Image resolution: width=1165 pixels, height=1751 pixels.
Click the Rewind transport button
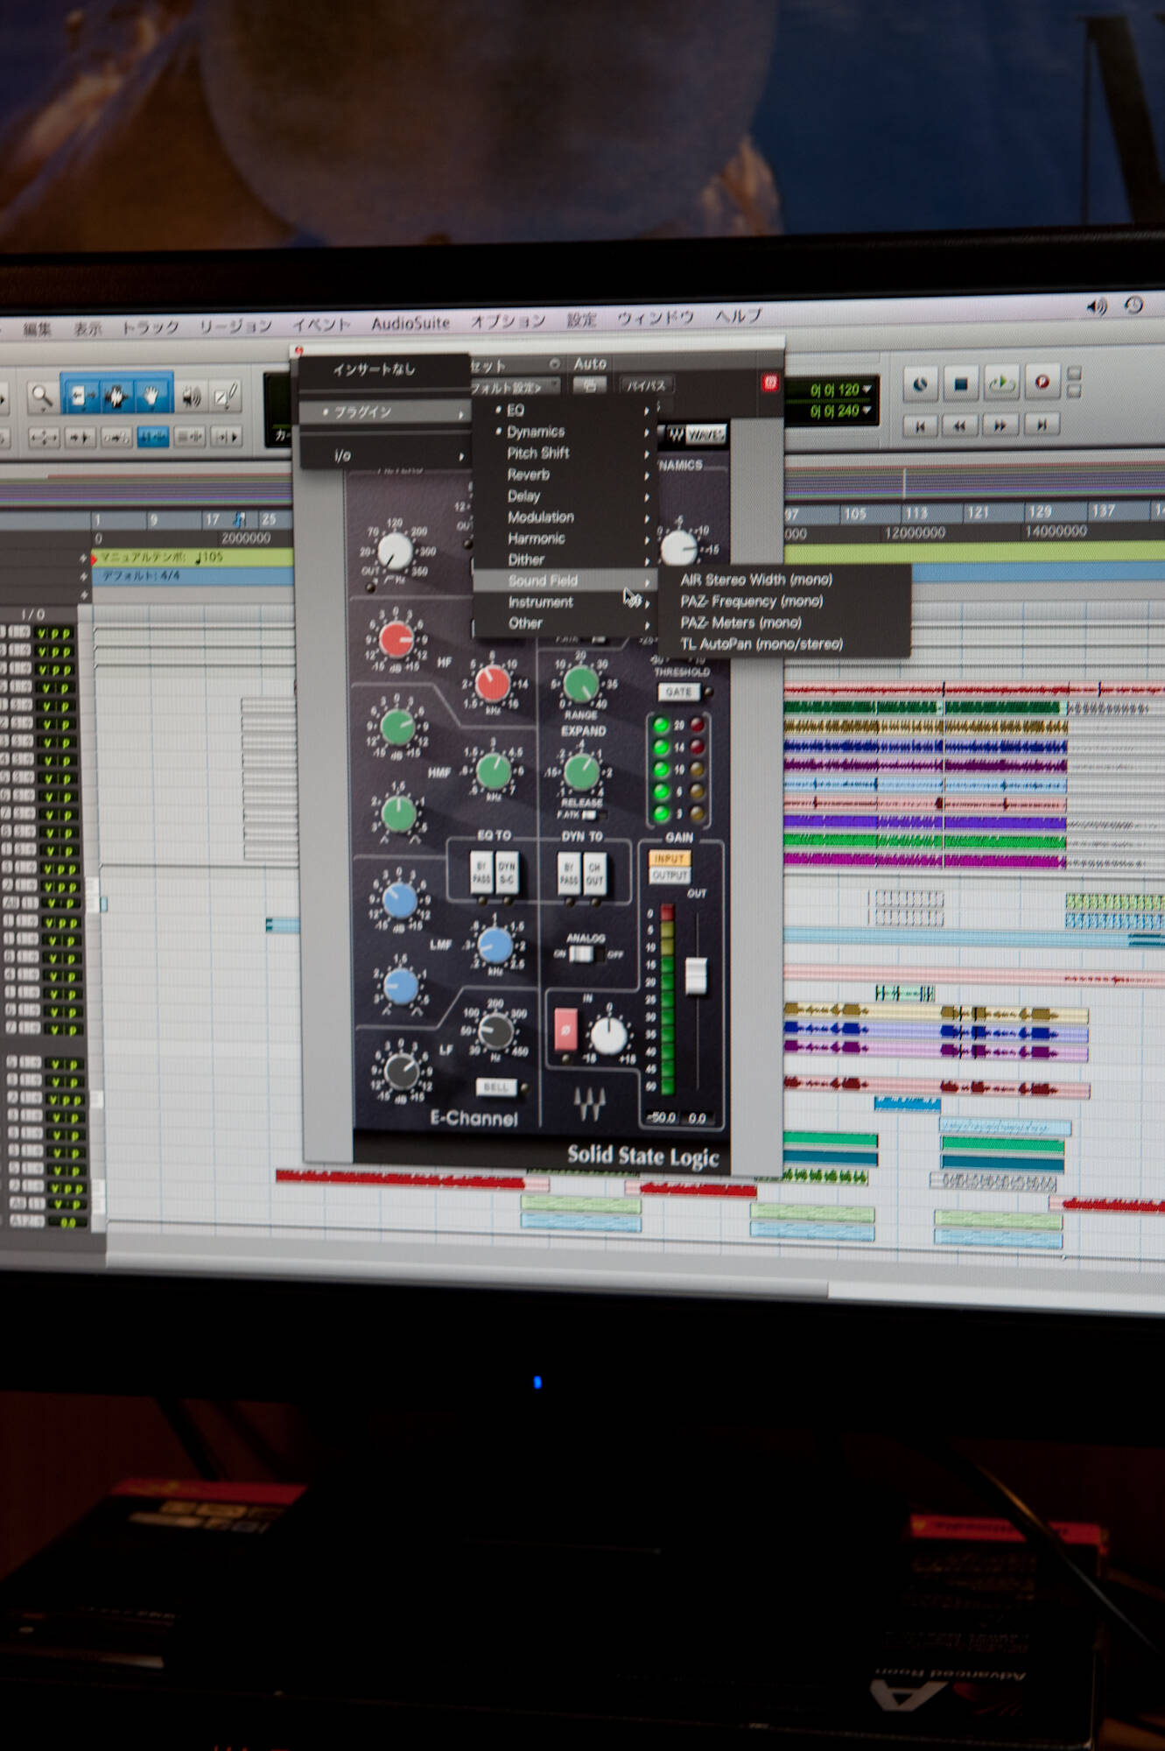pos(960,425)
